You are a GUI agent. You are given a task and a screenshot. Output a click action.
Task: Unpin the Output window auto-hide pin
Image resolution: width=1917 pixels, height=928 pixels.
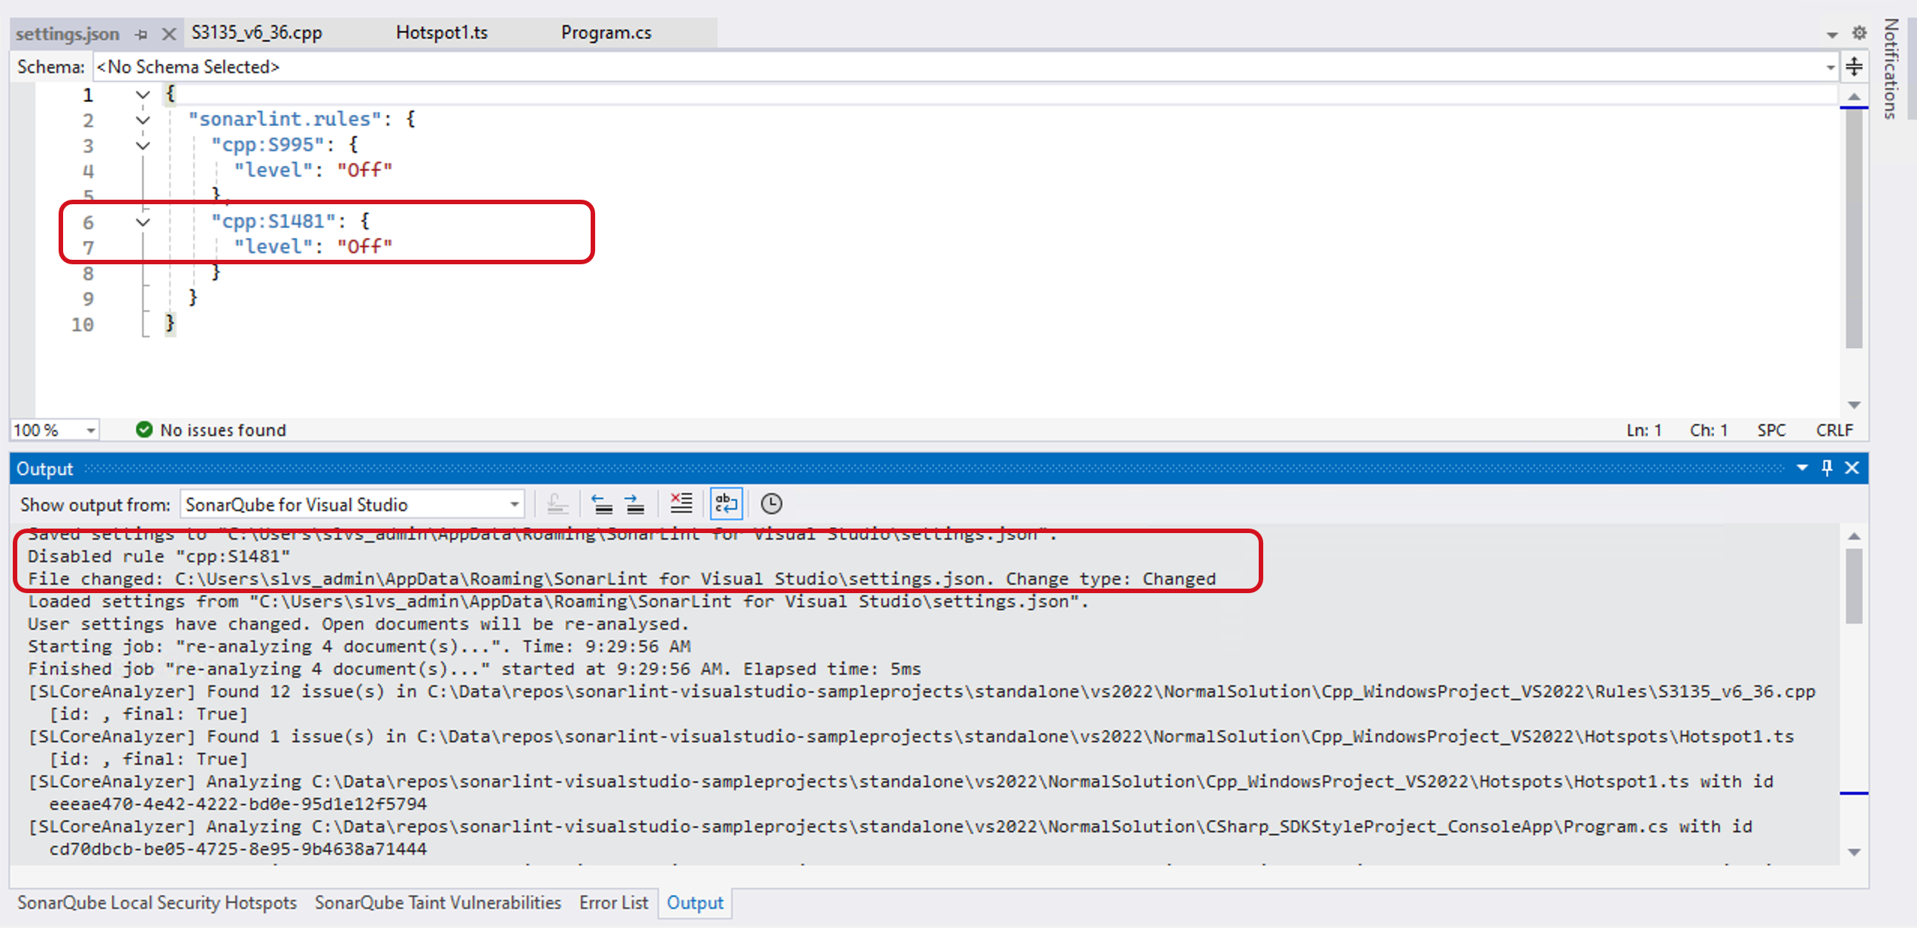click(1826, 468)
